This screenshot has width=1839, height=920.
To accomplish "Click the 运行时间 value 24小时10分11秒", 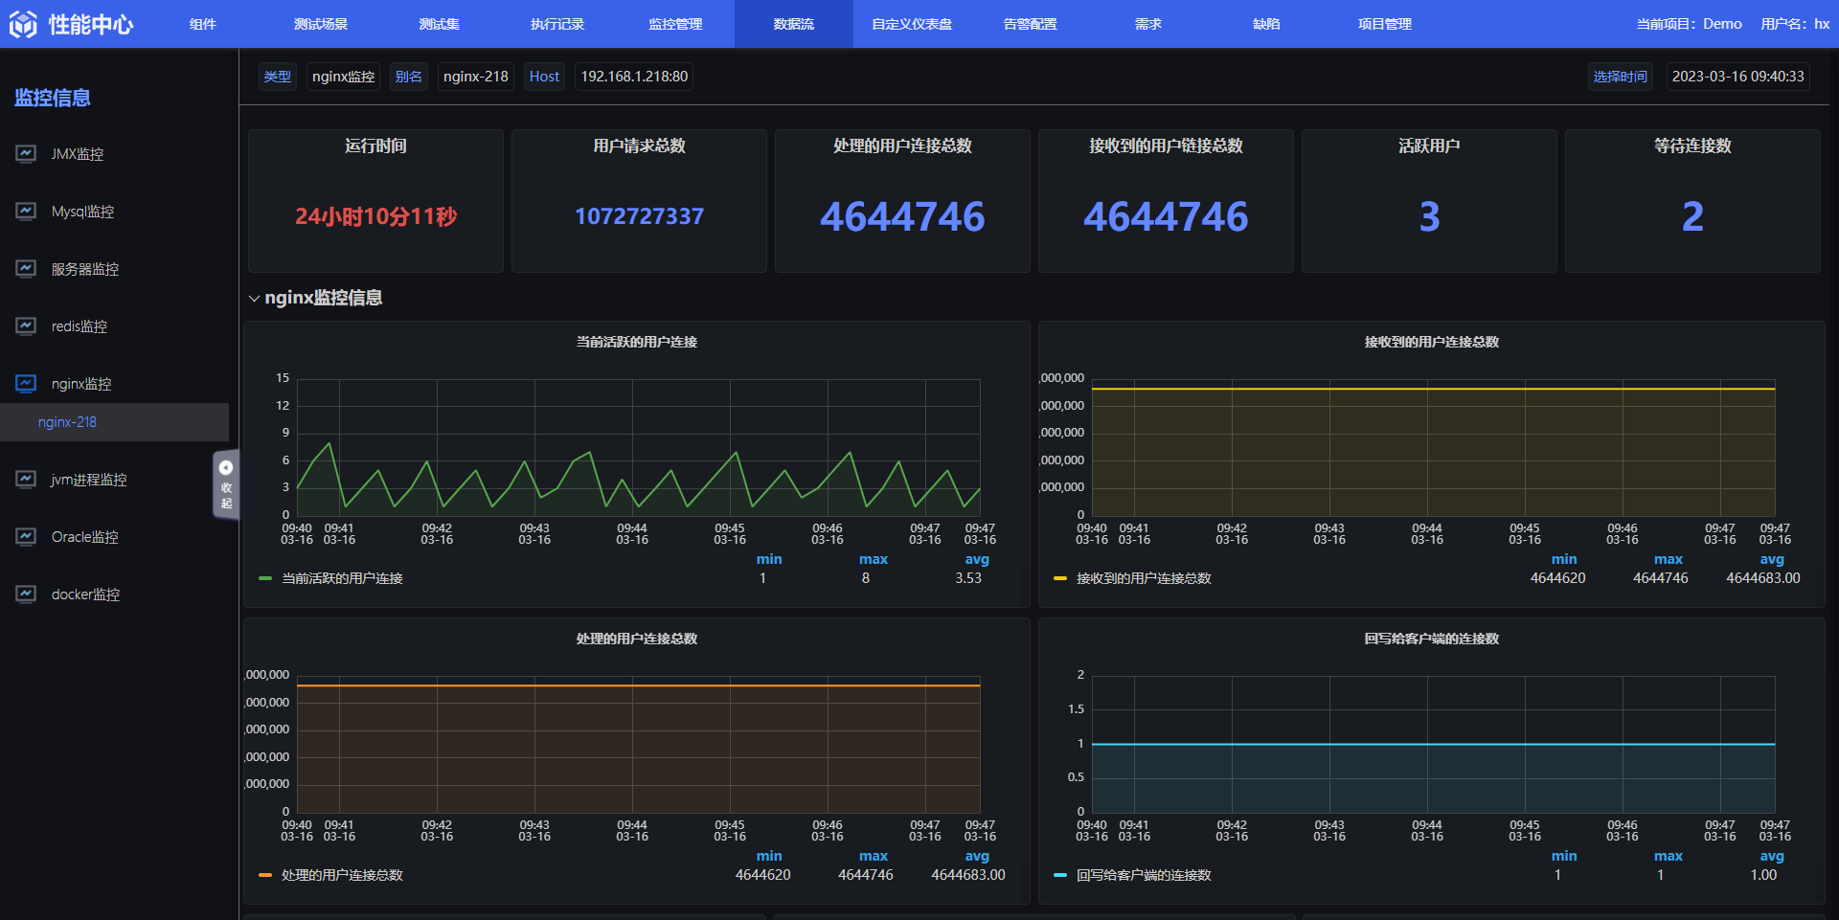I will point(375,216).
